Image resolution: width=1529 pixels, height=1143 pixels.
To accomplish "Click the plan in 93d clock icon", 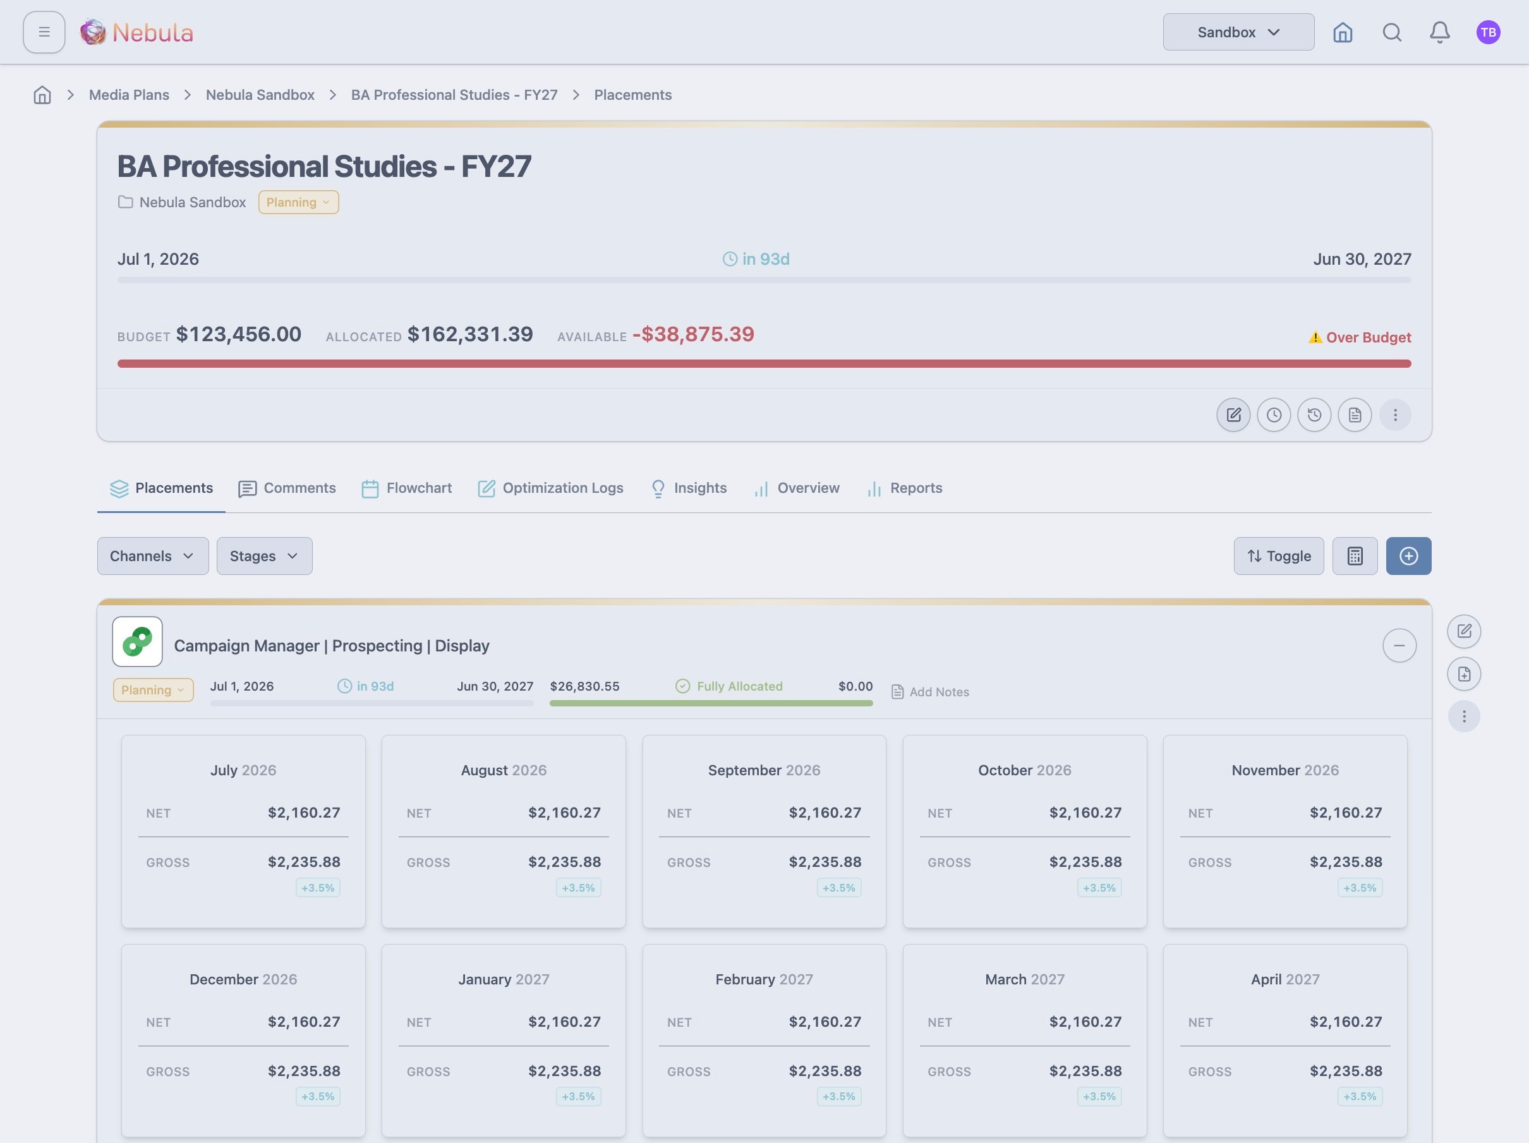I will click(x=730, y=259).
